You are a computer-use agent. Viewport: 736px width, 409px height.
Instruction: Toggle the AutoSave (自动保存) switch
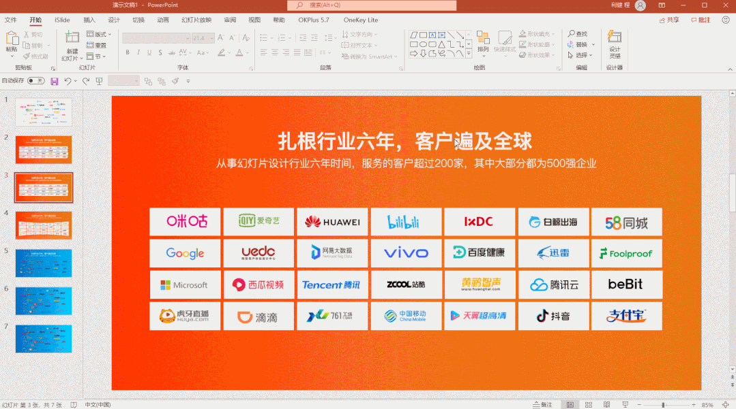click(35, 80)
